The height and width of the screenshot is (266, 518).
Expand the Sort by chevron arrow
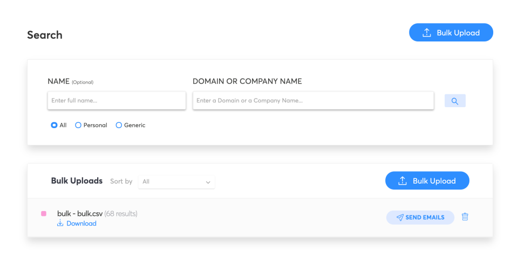pos(208,183)
